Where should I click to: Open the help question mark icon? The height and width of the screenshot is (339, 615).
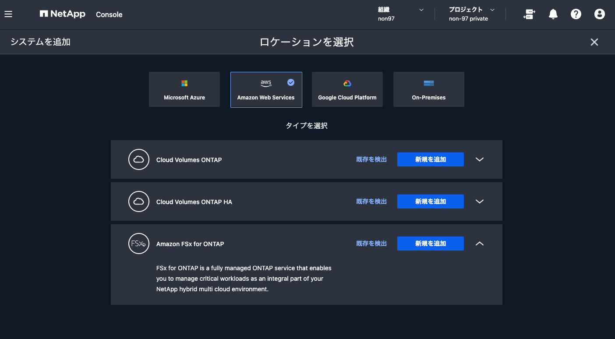(576, 14)
